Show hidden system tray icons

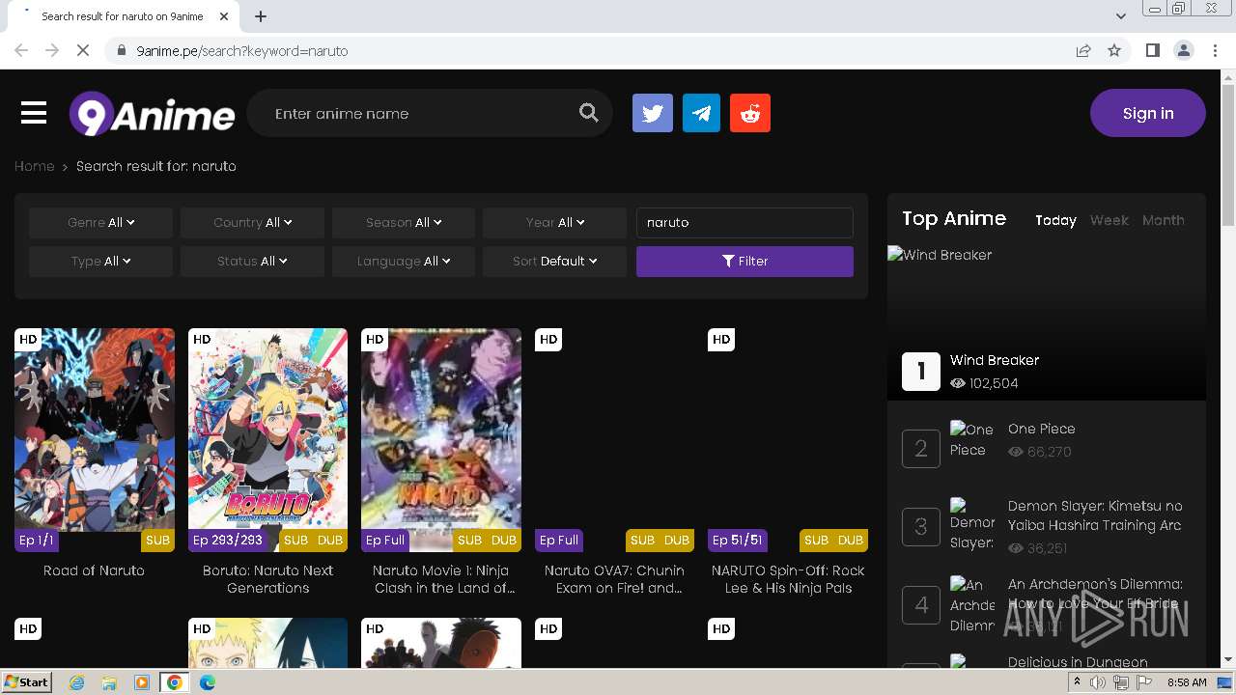[1077, 682]
